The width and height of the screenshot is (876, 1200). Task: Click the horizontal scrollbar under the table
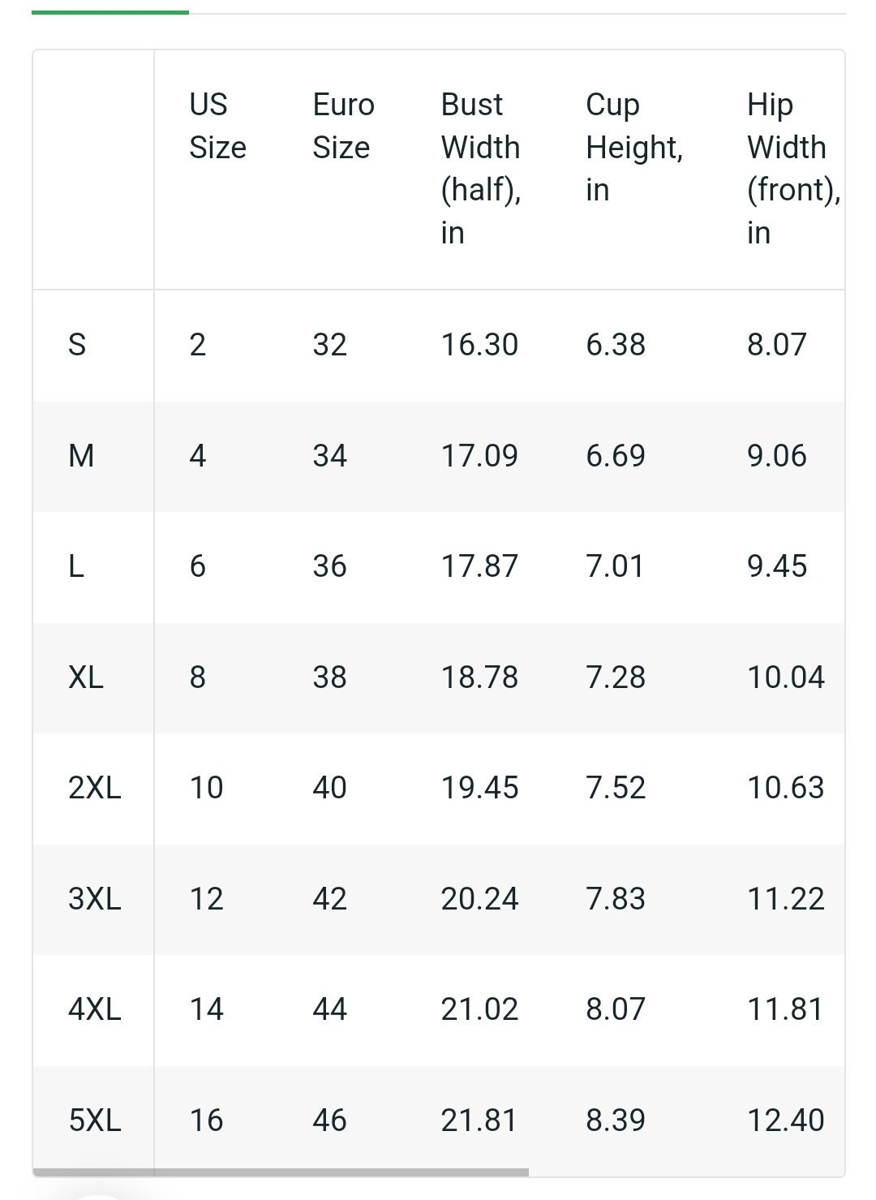click(x=281, y=1172)
